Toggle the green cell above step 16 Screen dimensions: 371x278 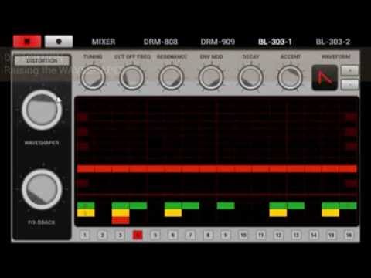pyautogui.click(x=348, y=205)
